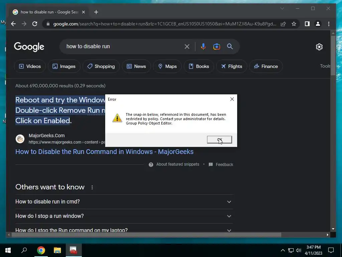Screen dimensions: 342x257
Task: Open the taskbar clock showing 3:47 PM
Action: pyautogui.click(x=313, y=250)
